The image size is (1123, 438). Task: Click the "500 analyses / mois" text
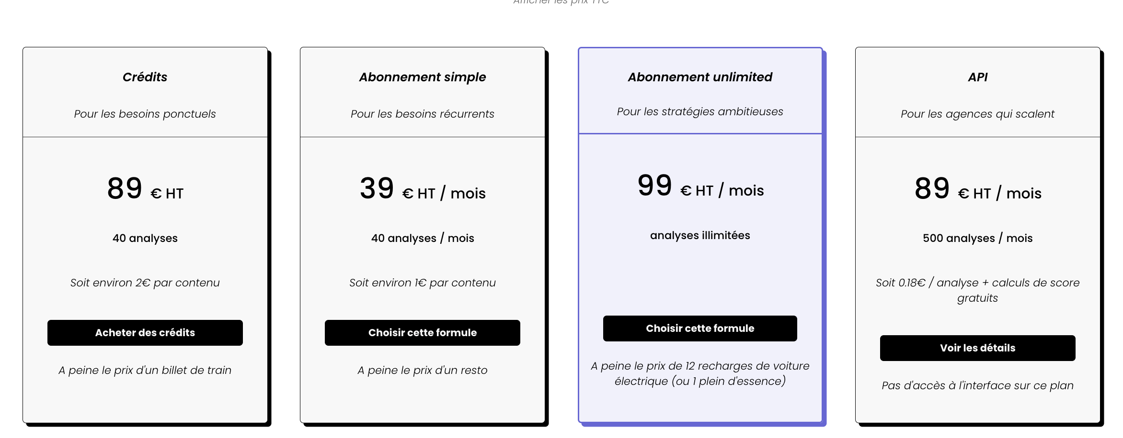click(x=977, y=238)
